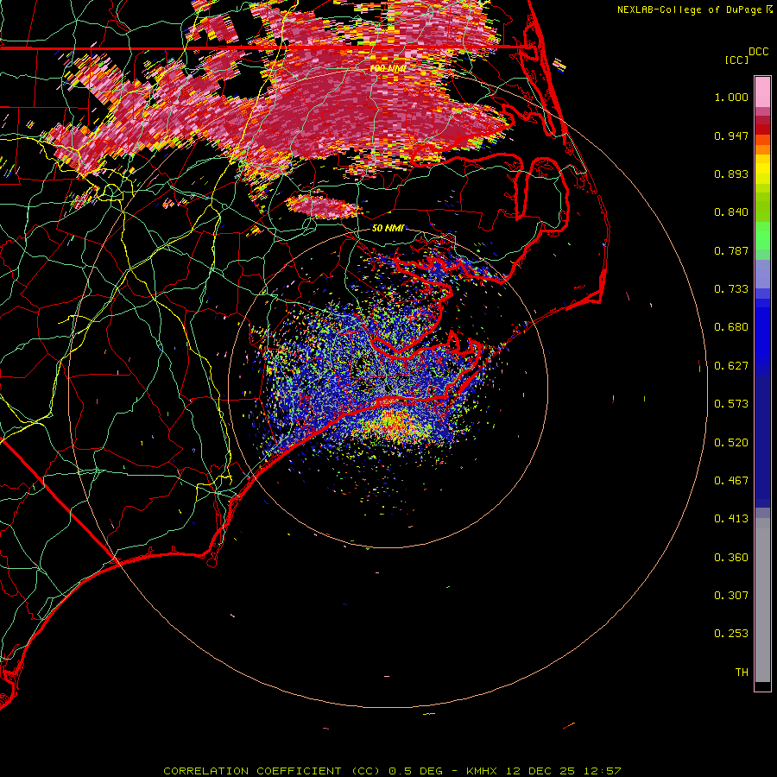The image size is (777, 777).
Task: Select the 0.680 scale value
Action: [x=731, y=327]
